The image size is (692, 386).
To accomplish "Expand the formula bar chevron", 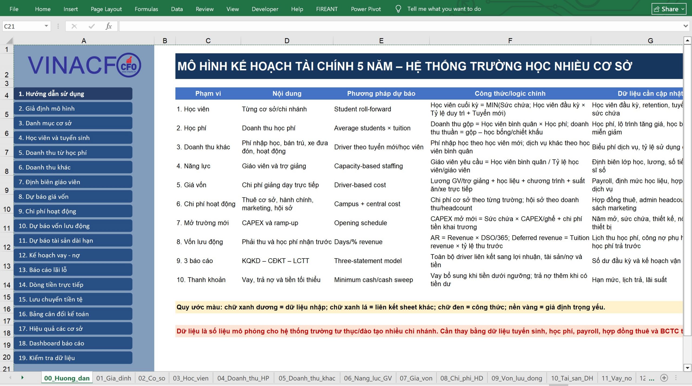I will [x=686, y=26].
